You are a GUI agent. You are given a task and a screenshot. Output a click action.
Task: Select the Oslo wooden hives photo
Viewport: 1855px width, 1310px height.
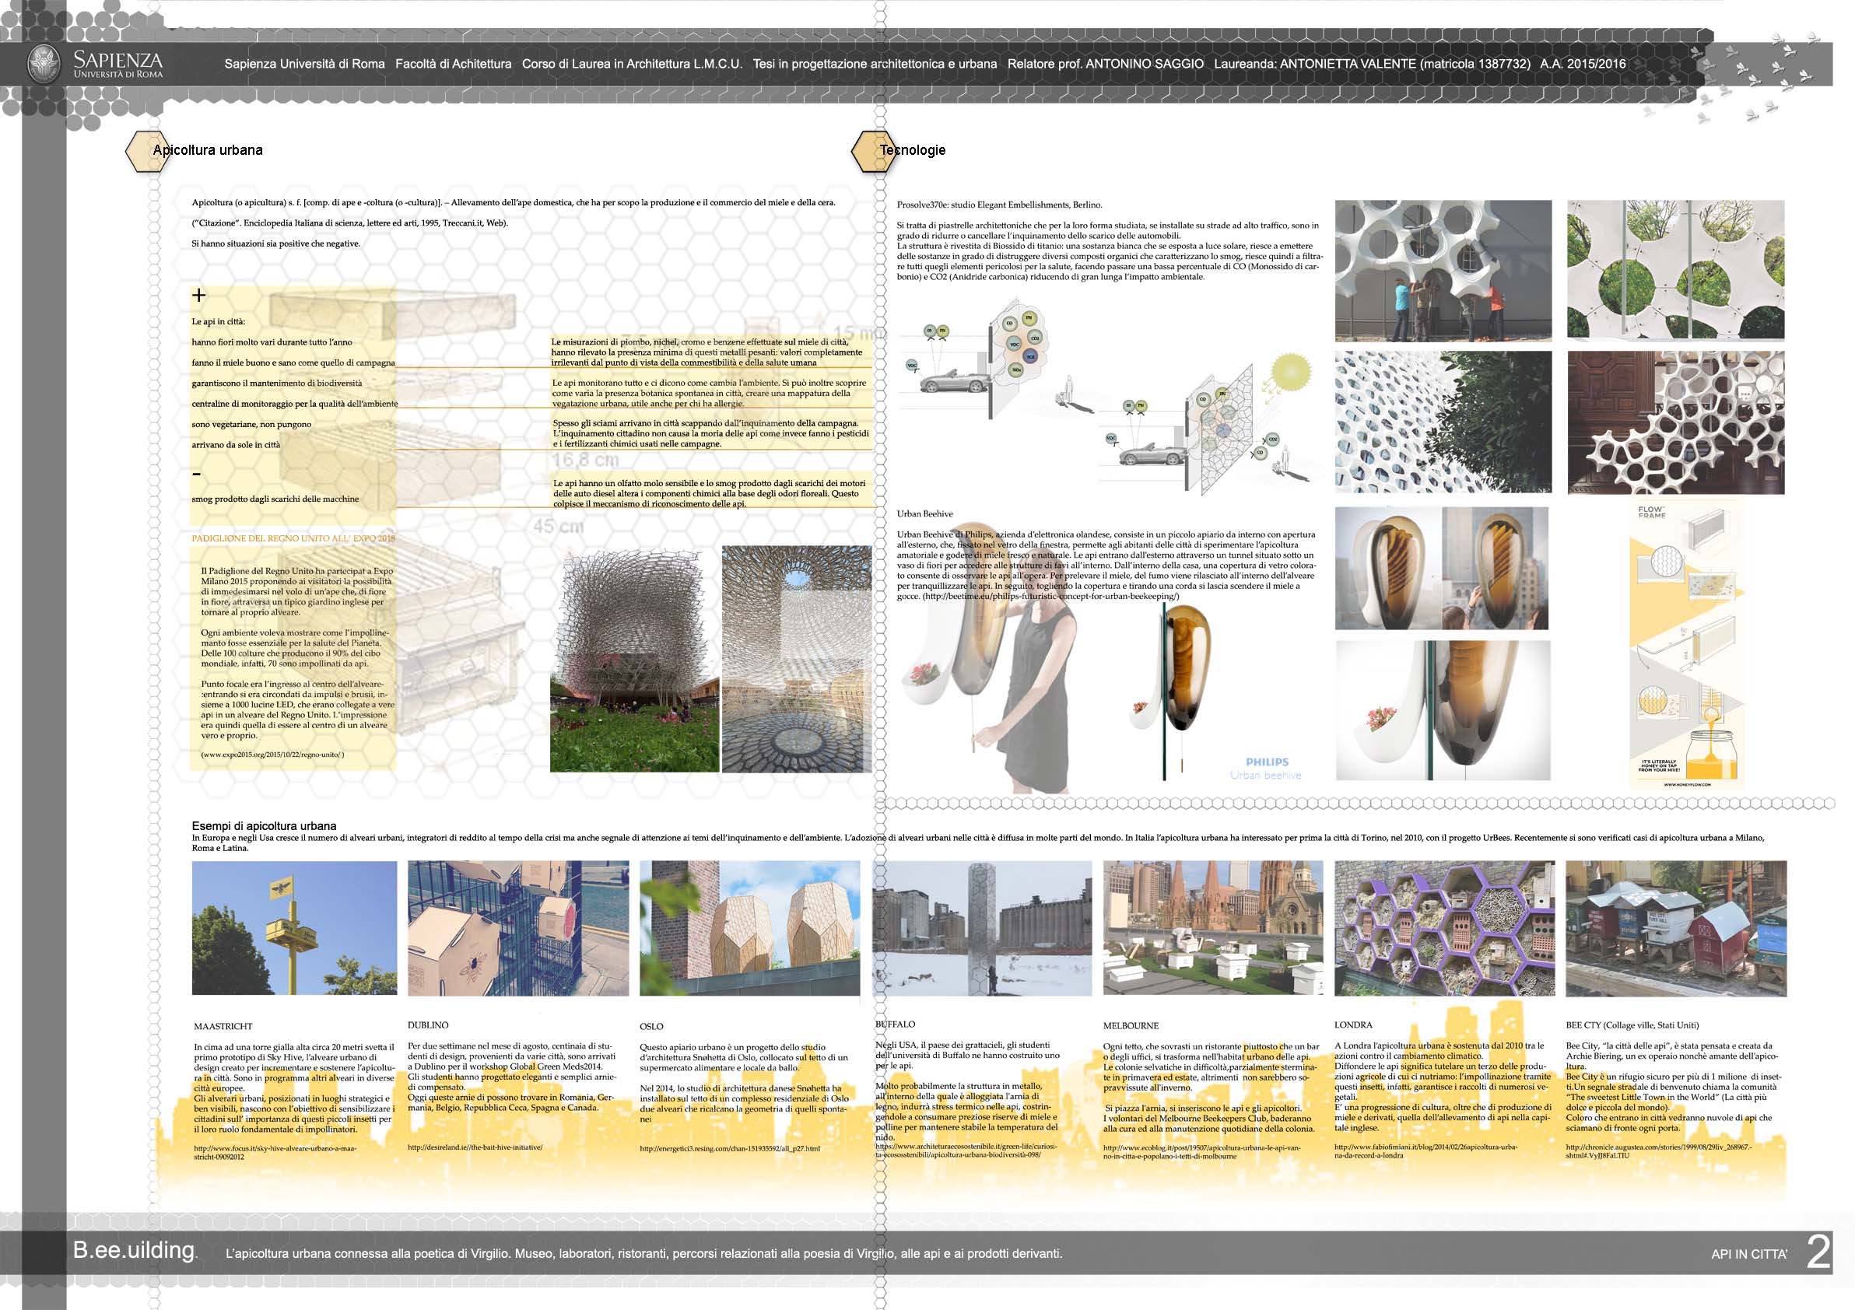pos(749,928)
